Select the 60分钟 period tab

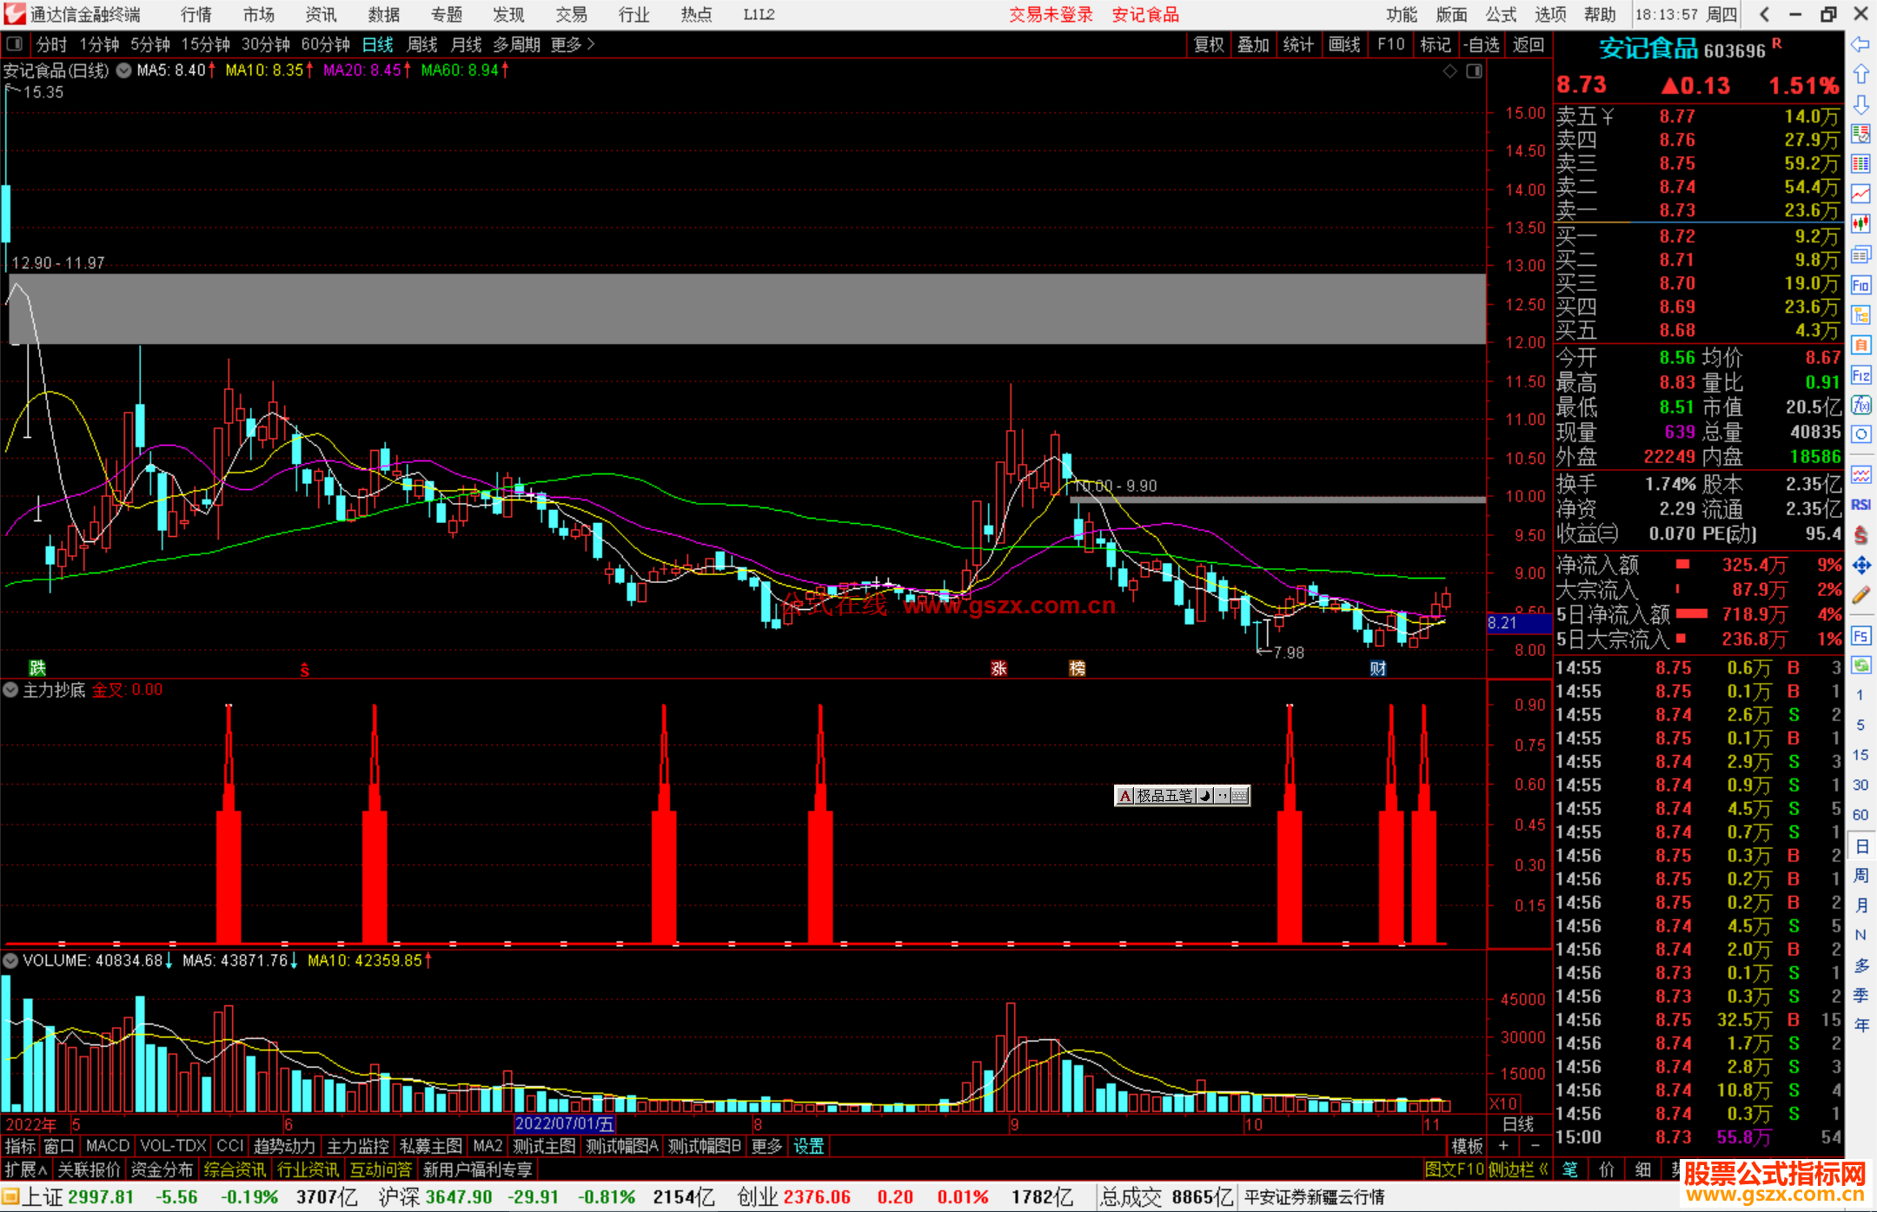pos(325,44)
